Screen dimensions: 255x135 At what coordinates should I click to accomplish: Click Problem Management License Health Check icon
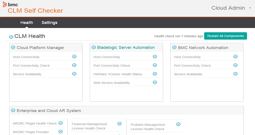tap(178, 124)
